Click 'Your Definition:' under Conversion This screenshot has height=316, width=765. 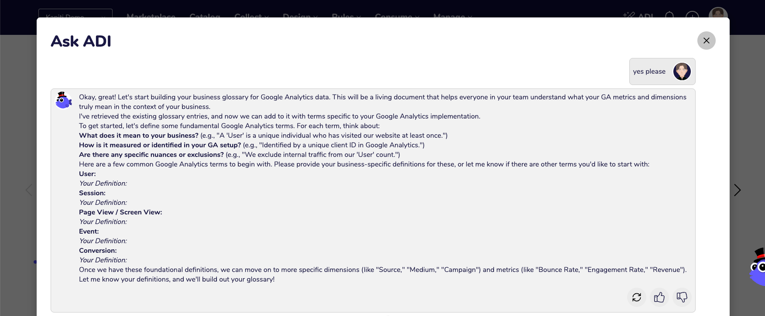click(x=103, y=260)
